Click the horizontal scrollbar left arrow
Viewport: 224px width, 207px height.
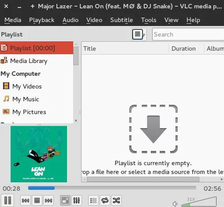[84, 179]
